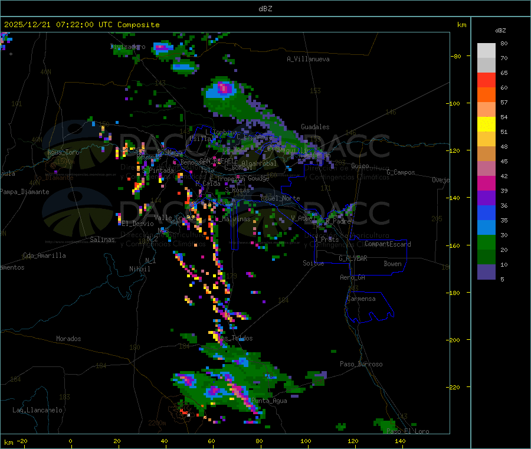The image size is (531, 449).
Task: Click the dBZ title at top
Action: [x=265, y=8]
